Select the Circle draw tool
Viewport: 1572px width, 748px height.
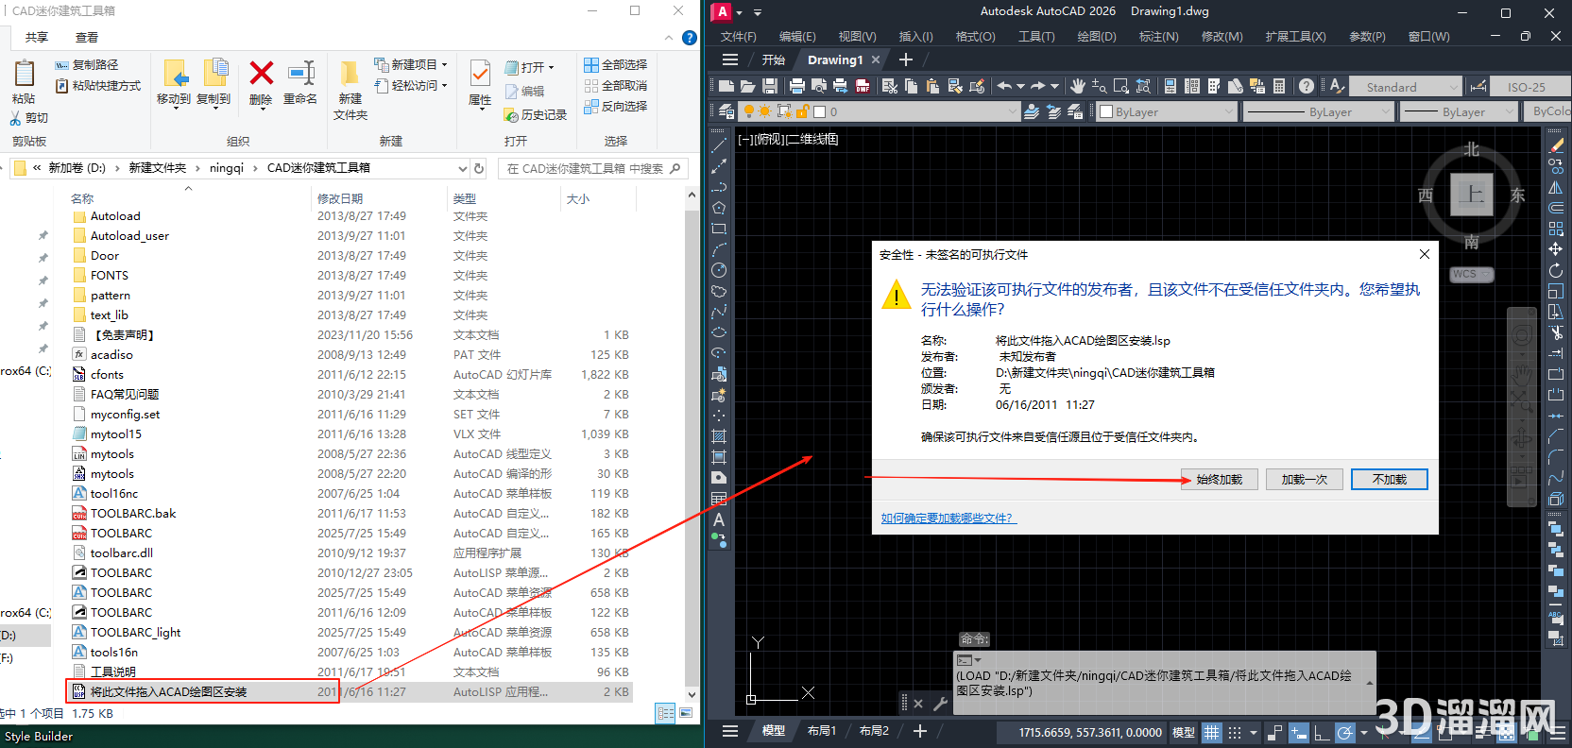tap(719, 270)
